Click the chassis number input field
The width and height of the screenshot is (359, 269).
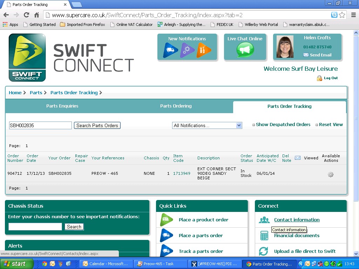(35, 227)
